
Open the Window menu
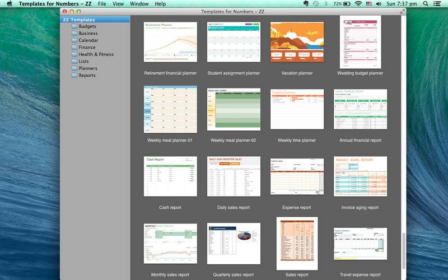[x=139, y=4]
